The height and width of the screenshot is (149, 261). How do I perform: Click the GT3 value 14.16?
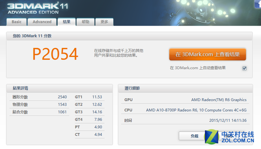pos(97,112)
